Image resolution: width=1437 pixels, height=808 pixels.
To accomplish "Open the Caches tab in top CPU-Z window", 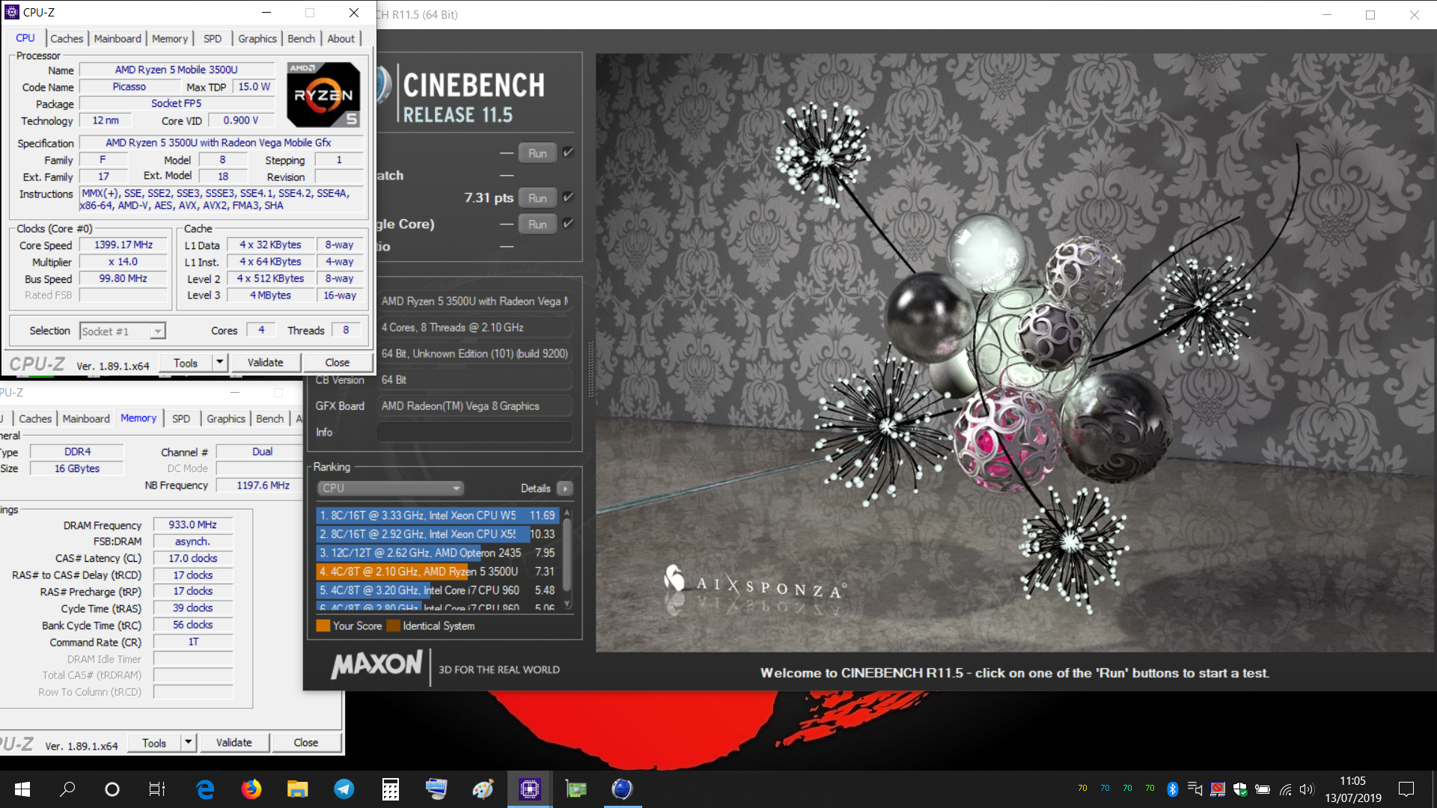I will (67, 39).
